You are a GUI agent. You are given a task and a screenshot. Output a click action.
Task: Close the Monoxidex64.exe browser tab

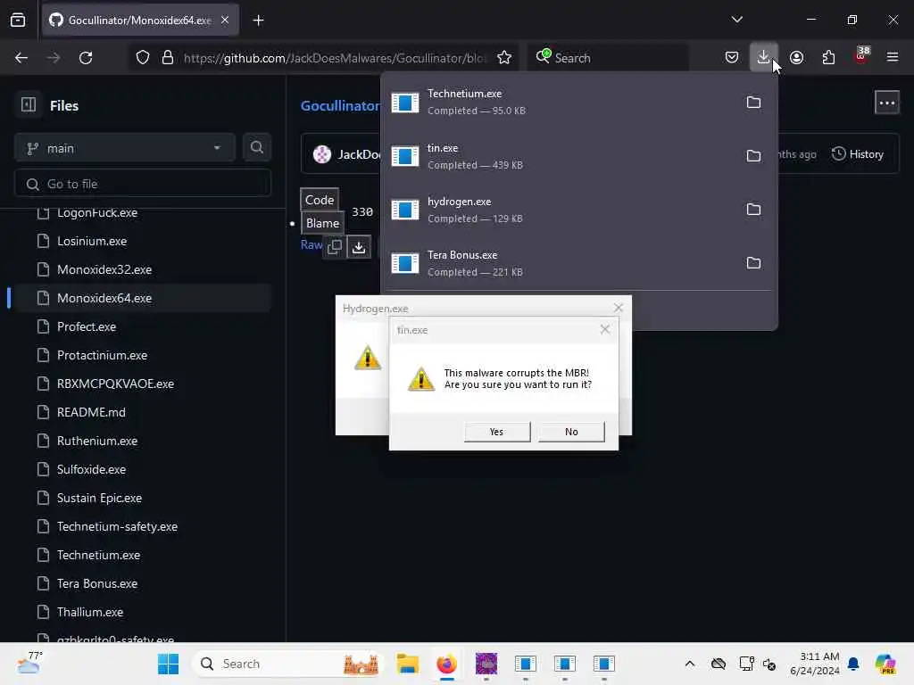[225, 20]
